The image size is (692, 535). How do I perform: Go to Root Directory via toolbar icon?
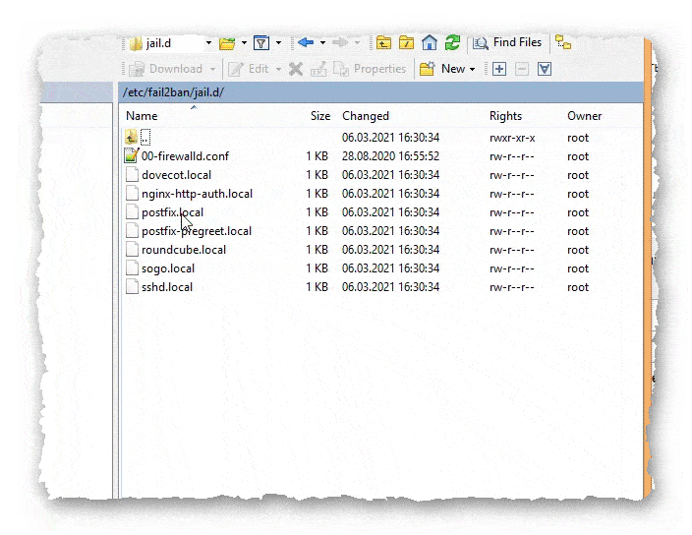point(406,43)
